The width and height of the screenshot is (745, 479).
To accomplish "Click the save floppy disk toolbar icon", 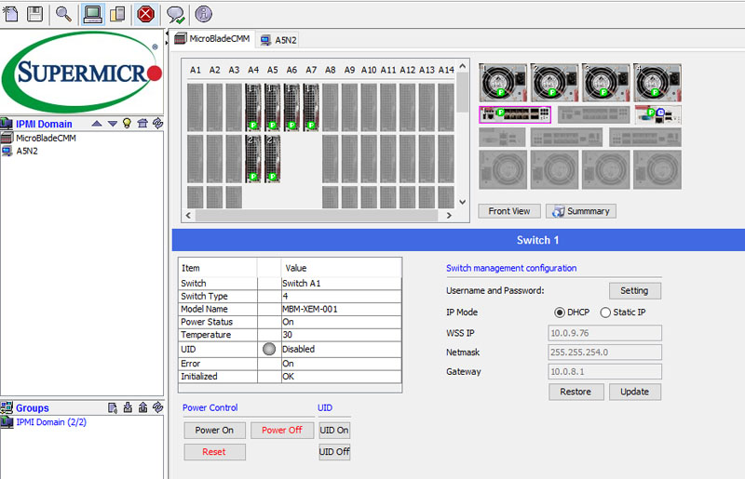I will tap(35, 13).
